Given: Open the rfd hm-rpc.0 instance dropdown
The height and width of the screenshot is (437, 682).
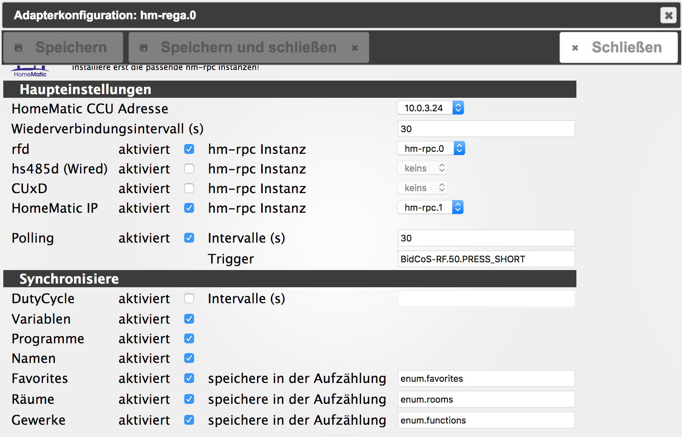Looking at the screenshot, I should [431, 149].
